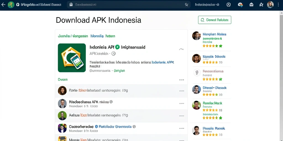The width and height of the screenshot is (283, 141).
Task: Open the 'Poosira' reviewer name
Action: [x=214, y=128]
